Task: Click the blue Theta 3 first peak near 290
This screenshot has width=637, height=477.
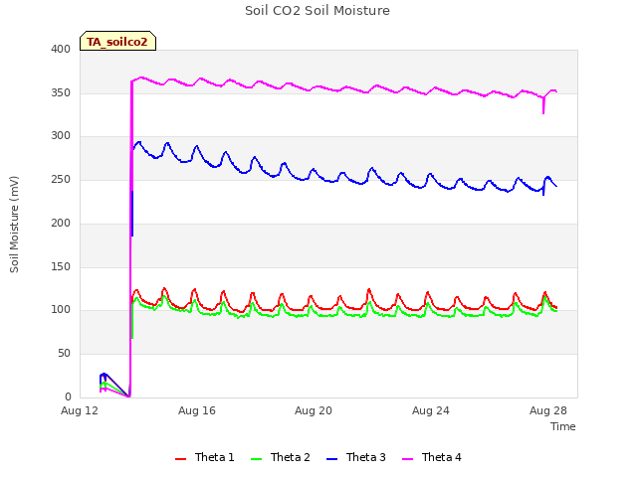Action: click(139, 143)
